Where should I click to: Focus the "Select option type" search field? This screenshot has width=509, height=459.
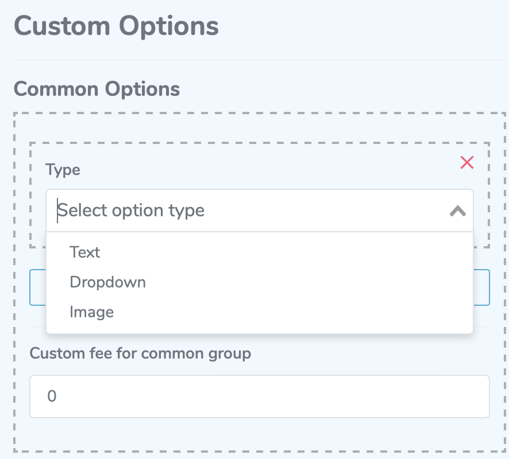(x=246, y=211)
